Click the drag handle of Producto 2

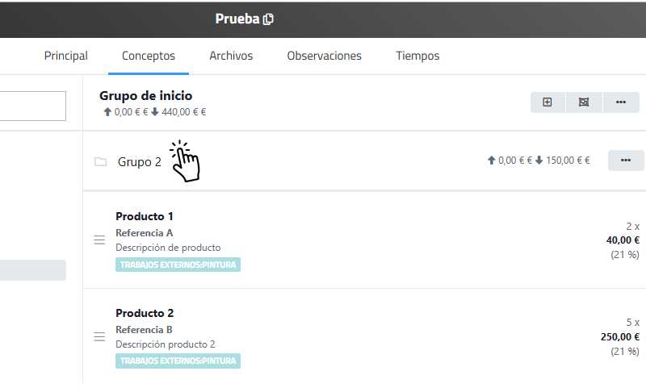tap(99, 336)
